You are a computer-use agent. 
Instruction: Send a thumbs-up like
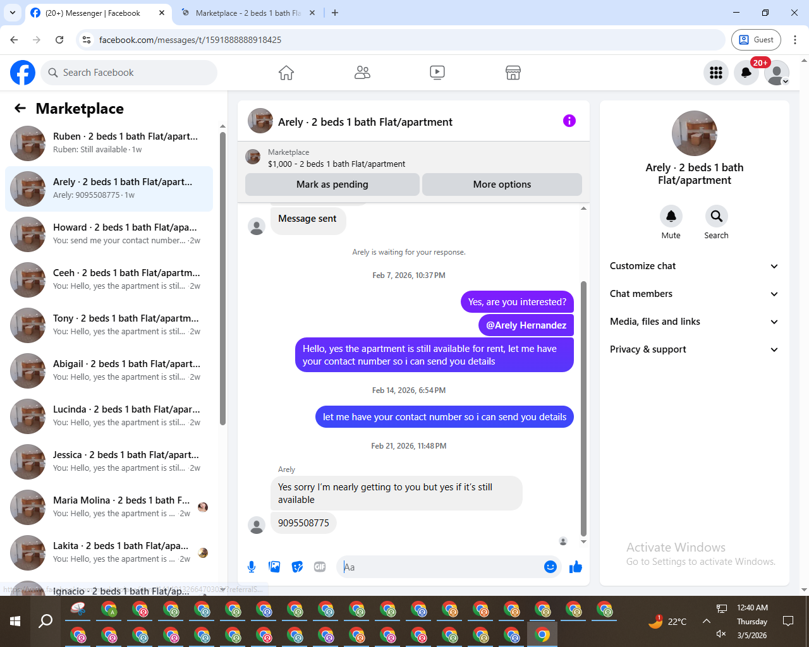pos(575,567)
